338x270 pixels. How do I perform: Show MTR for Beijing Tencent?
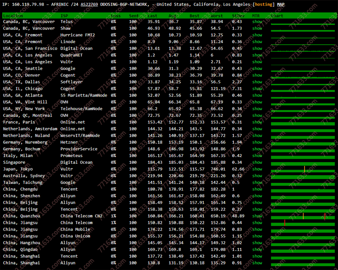tap(257, 209)
